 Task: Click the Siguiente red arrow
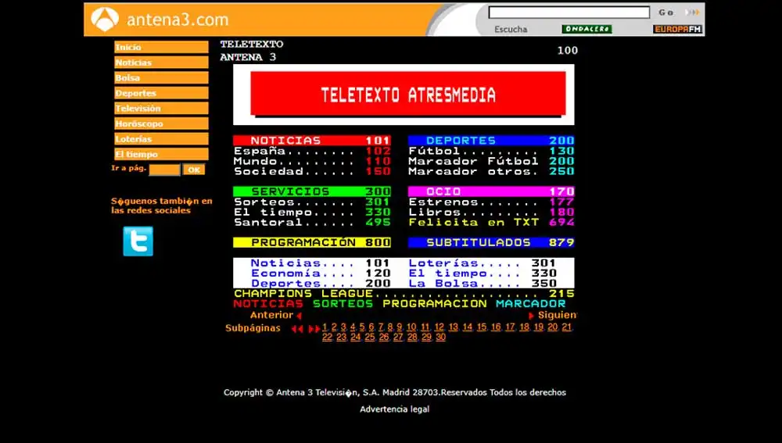point(531,316)
